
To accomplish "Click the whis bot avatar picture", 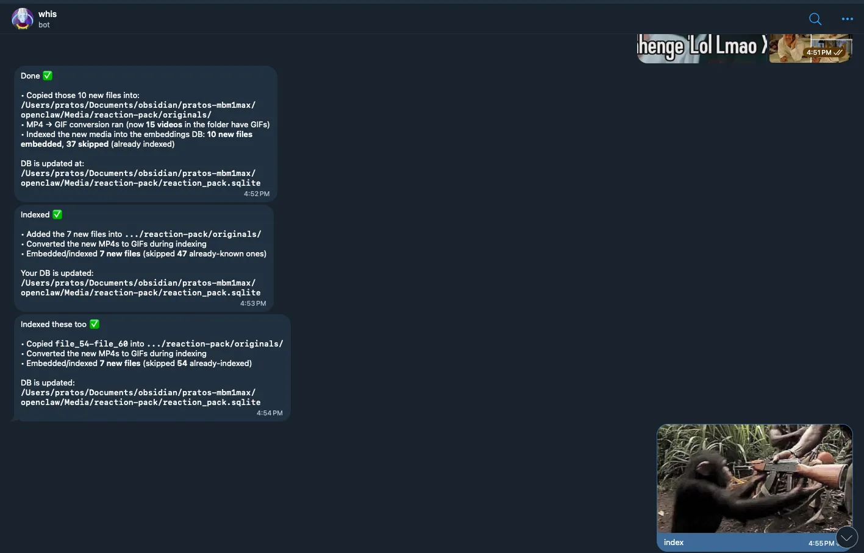I will (23, 19).
